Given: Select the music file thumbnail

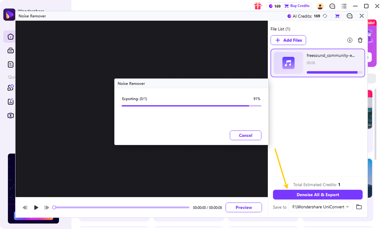Looking at the screenshot, I should pyautogui.click(x=288, y=63).
